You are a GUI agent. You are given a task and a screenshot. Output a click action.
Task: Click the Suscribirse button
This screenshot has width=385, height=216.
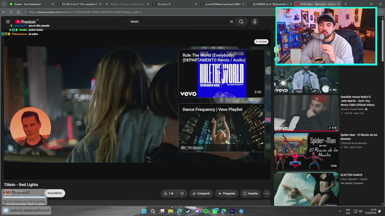55,193
